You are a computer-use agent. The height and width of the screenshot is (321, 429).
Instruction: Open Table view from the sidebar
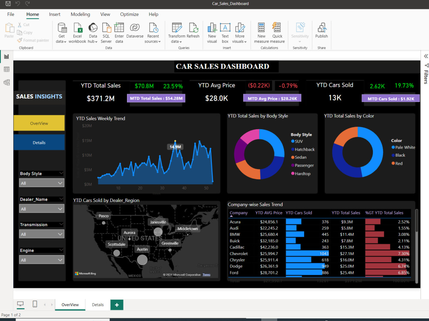(6, 68)
